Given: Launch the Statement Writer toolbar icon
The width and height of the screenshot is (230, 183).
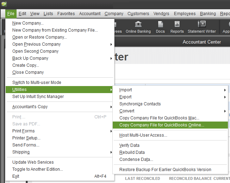Looking at the screenshot, I should (202, 27).
